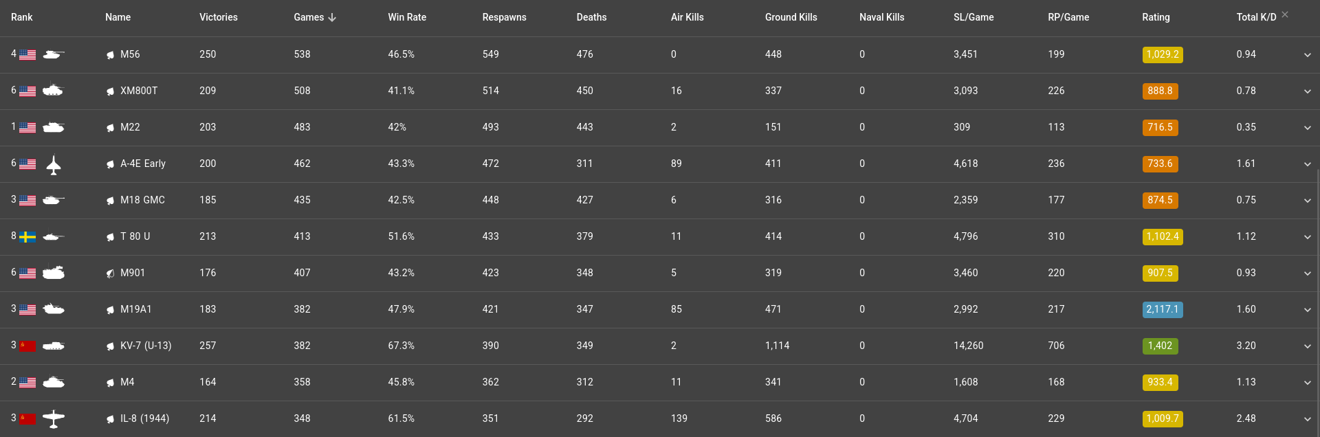Open the M18 GMC vehicle name
The image size is (1320, 437).
click(142, 200)
